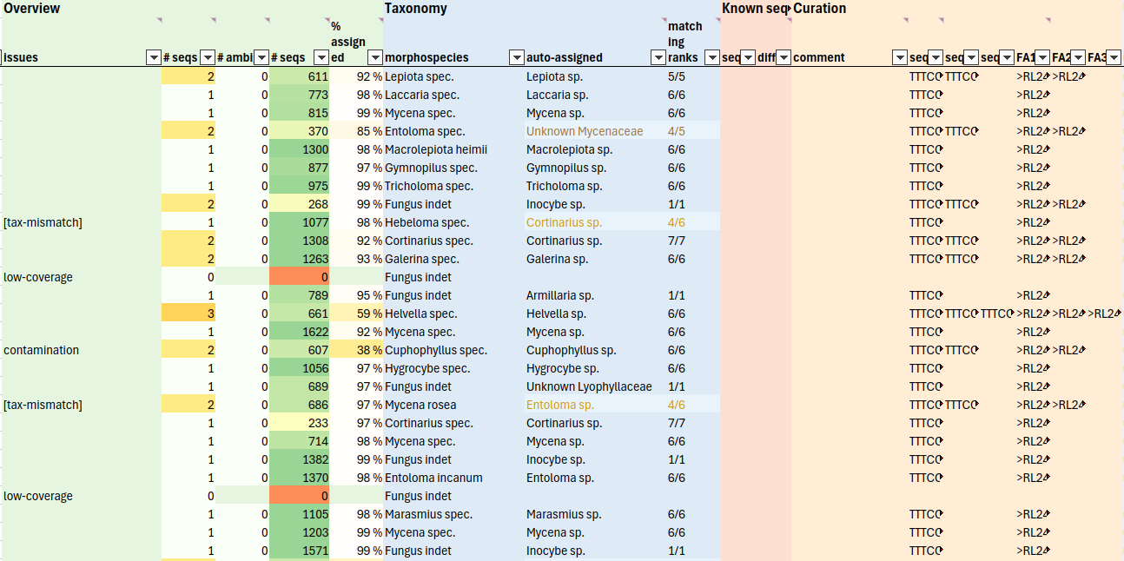The width and height of the screenshot is (1124, 561).
Task: Select the 59 % assigned cell
Action: point(356,313)
